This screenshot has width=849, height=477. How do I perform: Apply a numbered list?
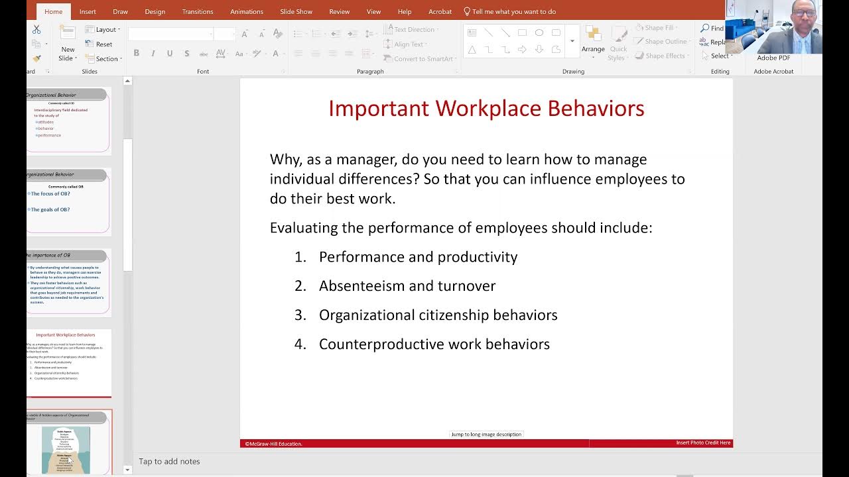(318, 34)
